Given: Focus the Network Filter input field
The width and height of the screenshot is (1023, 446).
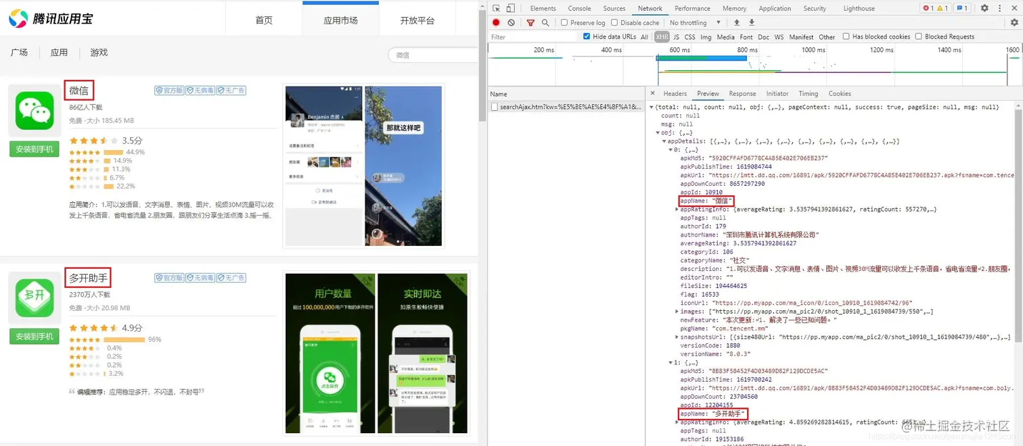Looking at the screenshot, I should (x=532, y=36).
